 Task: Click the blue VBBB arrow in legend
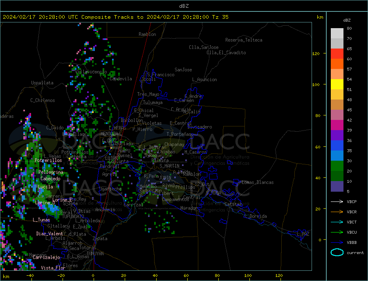[337, 242]
